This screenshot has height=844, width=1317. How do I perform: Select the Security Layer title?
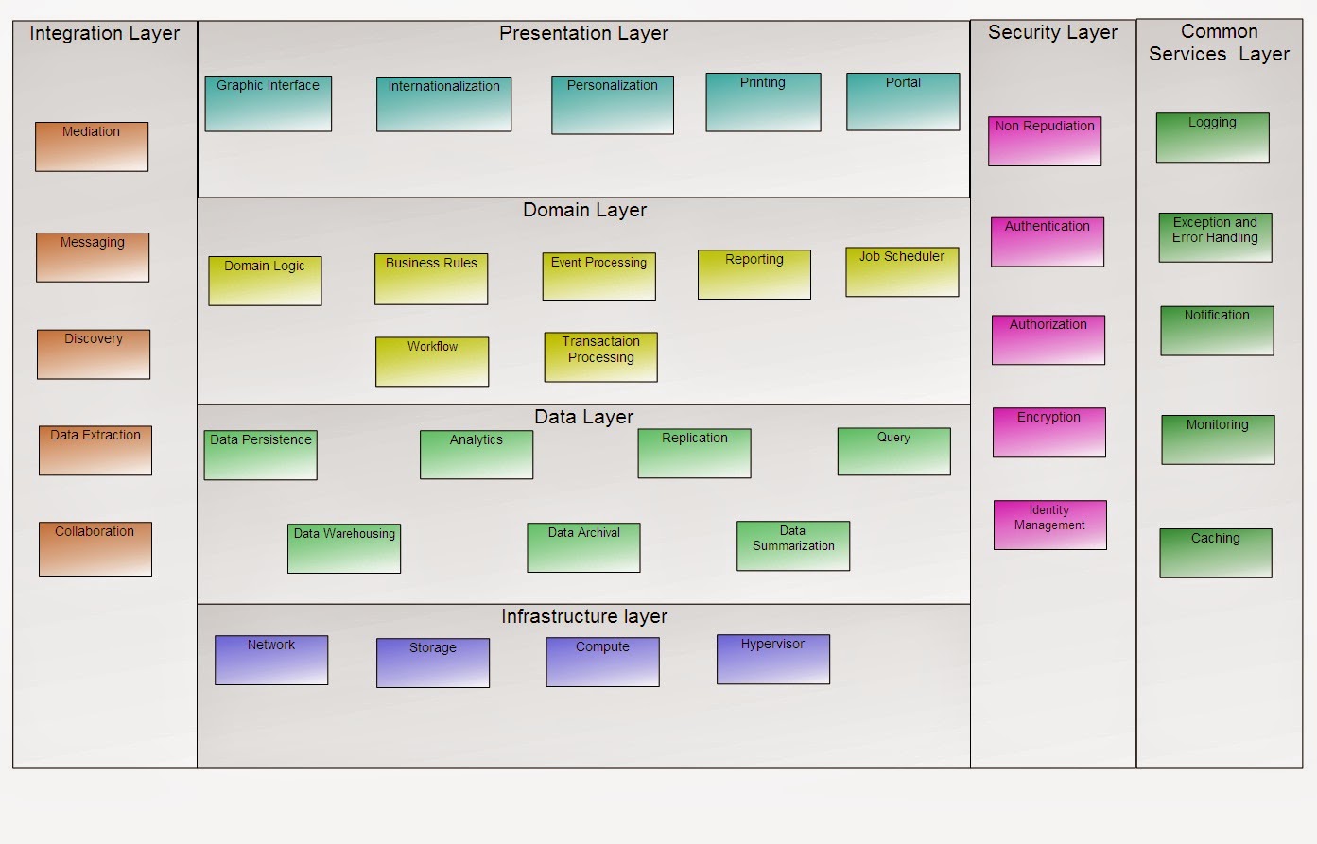1052,31
